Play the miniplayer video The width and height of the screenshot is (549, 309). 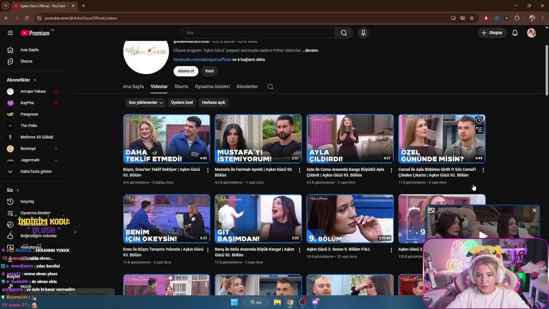[483, 235]
